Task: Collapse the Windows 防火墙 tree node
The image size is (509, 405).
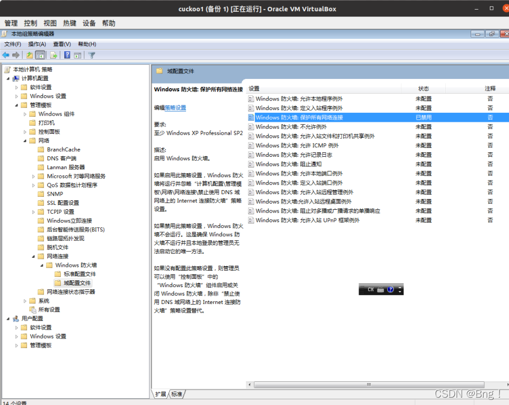Action: click(42, 265)
